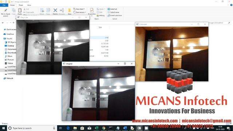The height and width of the screenshot is (131, 233).
Task: Click Invert selection in ribbon
Action: point(115,15)
